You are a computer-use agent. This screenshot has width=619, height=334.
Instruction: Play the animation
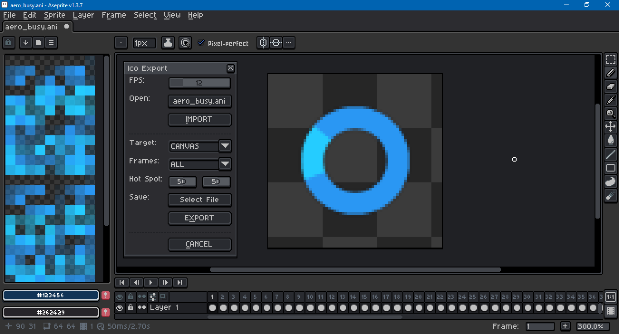click(151, 282)
